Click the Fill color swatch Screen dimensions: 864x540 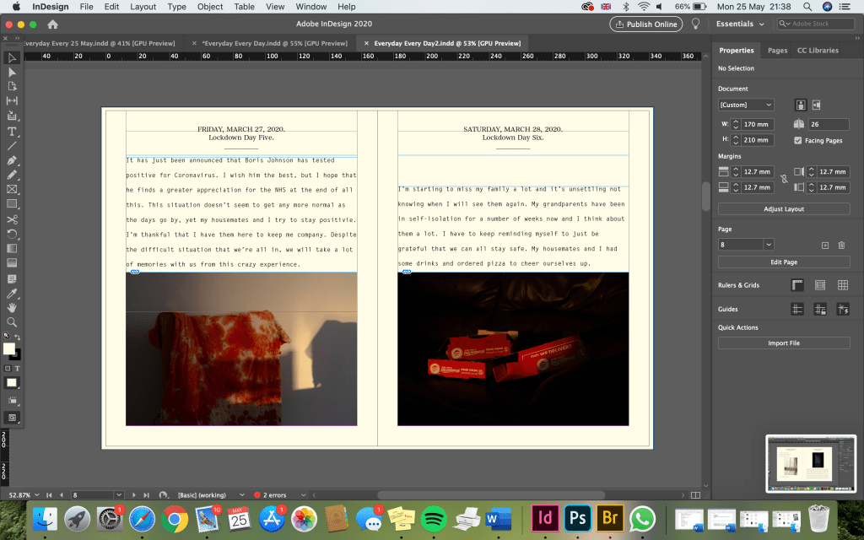[x=8, y=348]
